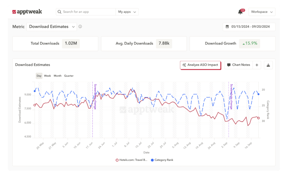Open the notifications bell

pos(240,12)
